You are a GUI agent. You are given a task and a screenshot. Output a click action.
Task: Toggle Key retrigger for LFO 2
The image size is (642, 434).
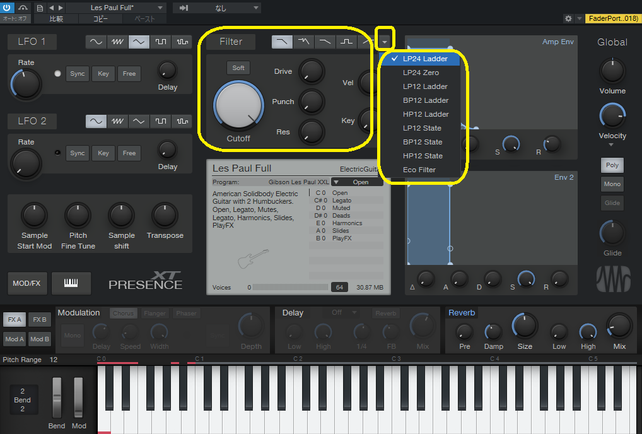point(103,153)
